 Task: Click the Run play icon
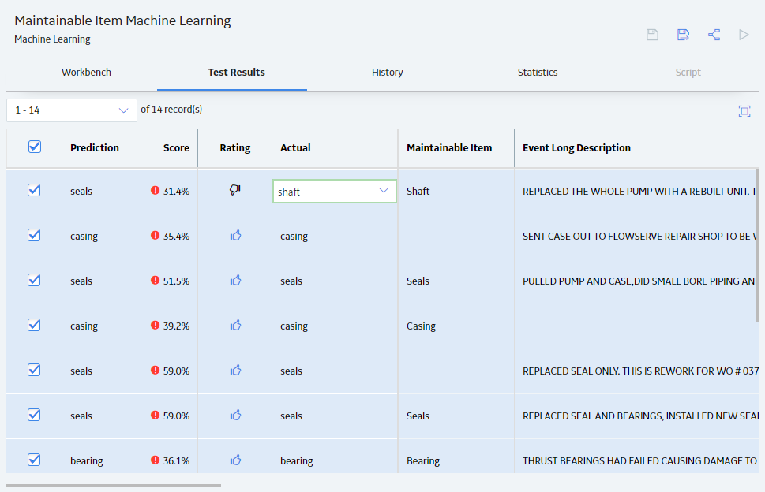744,35
